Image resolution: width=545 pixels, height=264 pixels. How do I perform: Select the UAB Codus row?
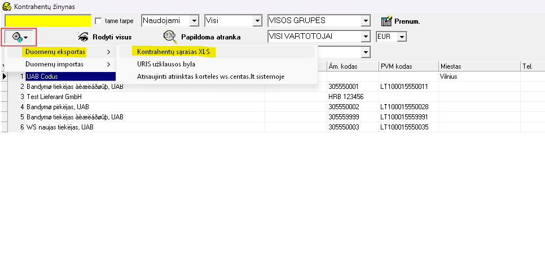click(x=71, y=77)
